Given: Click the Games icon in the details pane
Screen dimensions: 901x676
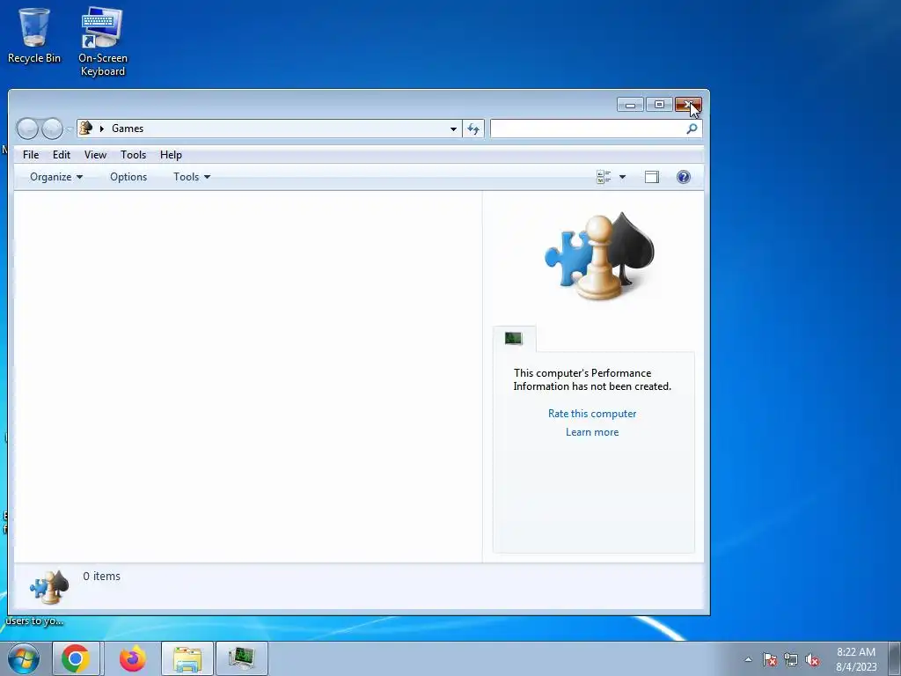Looking at the screenshot, I should click(x=49, y=587).
